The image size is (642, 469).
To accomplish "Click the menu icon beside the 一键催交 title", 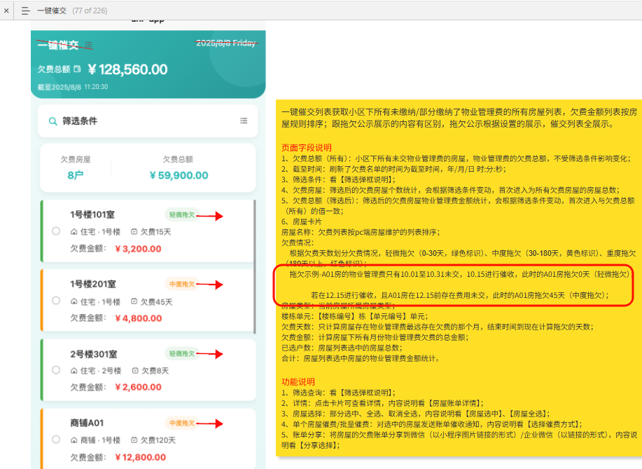I will pyautogui.click(x=88, y=46).
